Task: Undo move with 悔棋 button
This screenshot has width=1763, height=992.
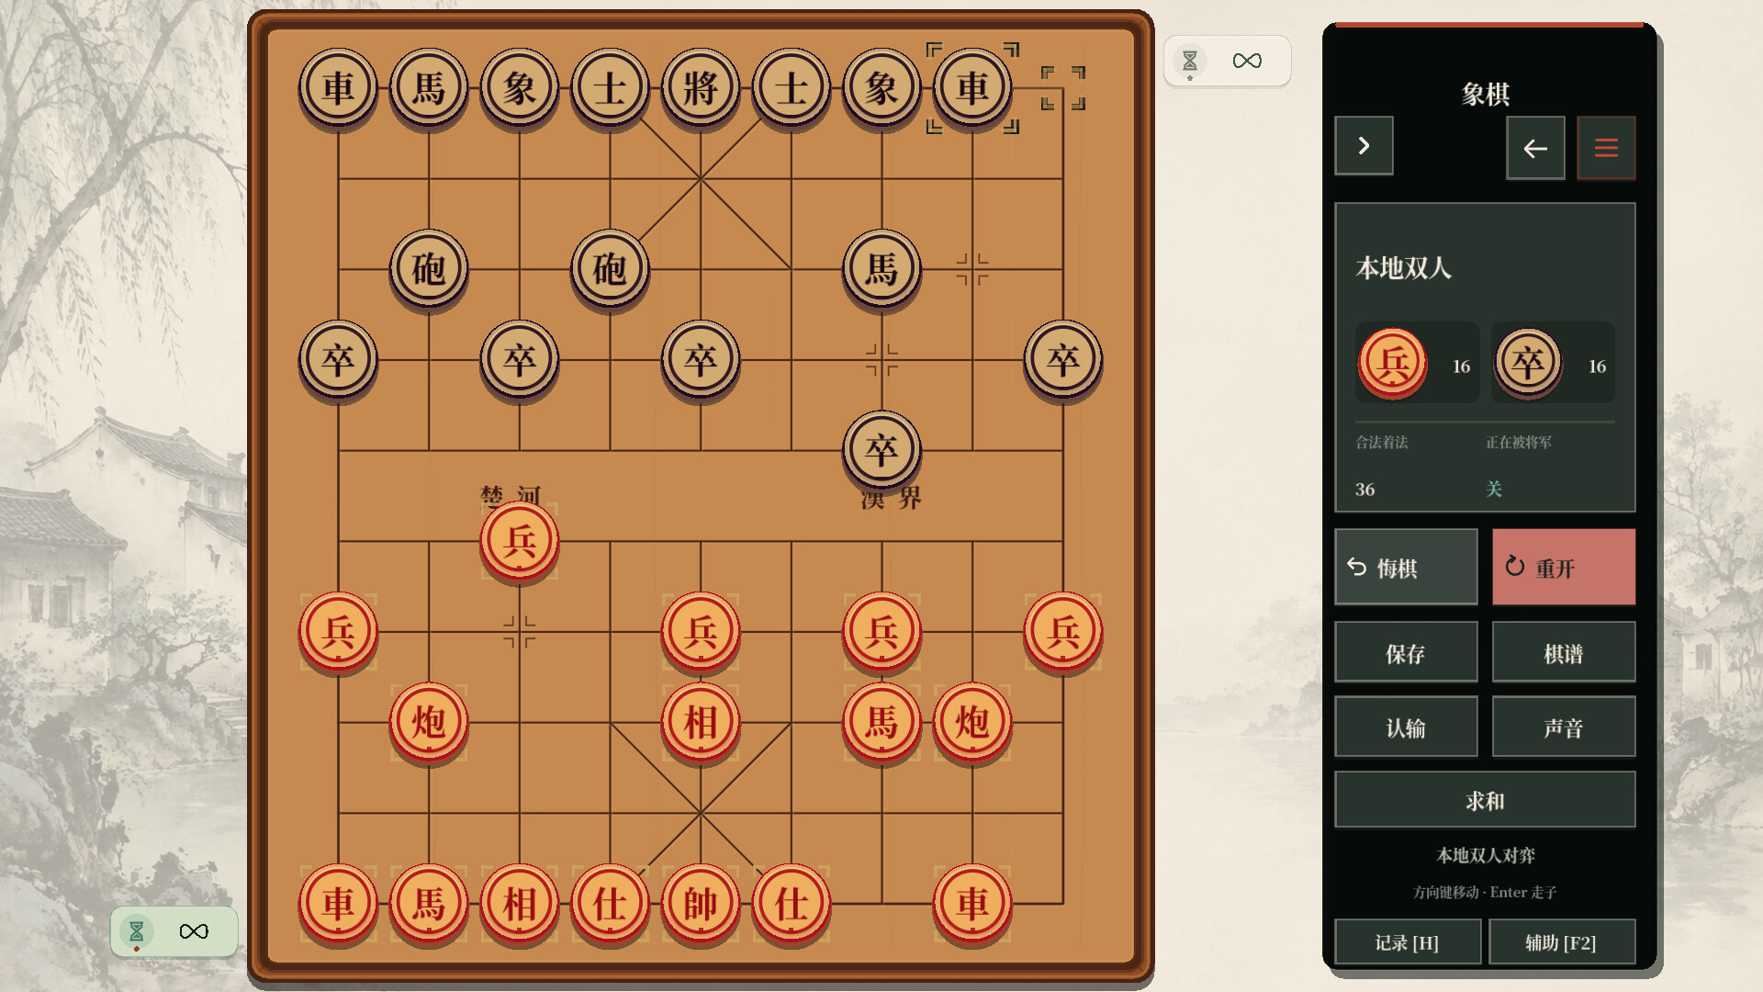Action: [x=1406, y=567]
